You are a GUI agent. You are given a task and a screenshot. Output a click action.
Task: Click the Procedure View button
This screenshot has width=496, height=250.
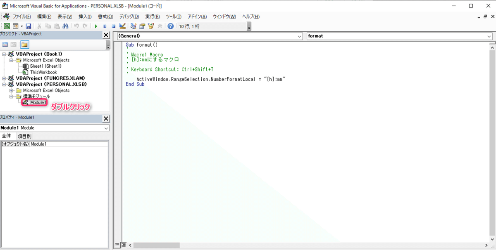pyautogui.click(x=117, y=245)
